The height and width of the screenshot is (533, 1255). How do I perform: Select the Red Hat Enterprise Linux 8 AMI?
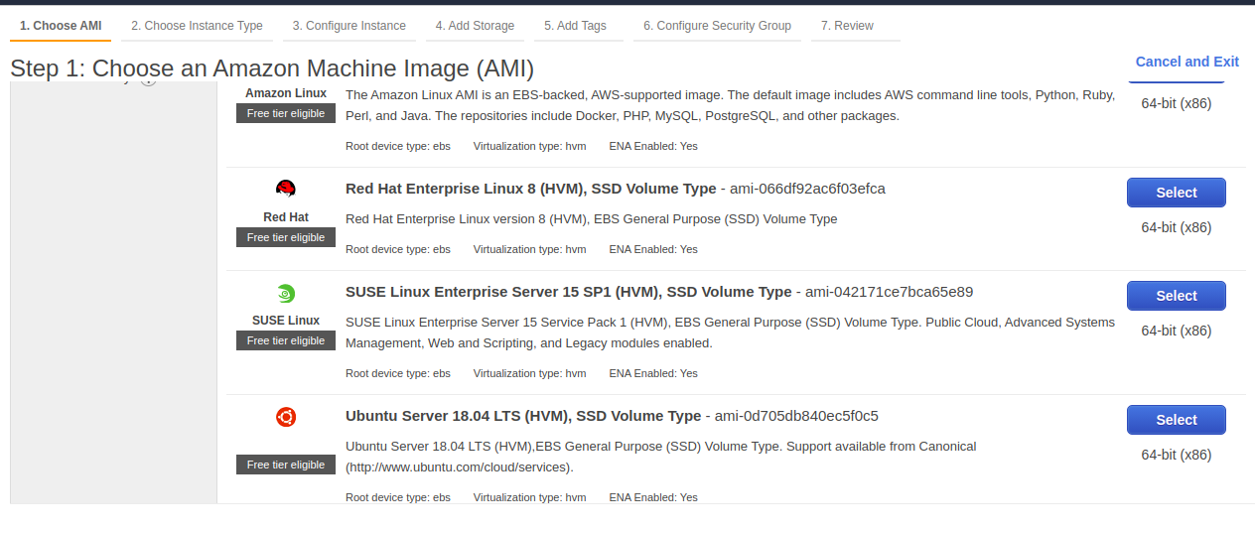click(1176, 193)
